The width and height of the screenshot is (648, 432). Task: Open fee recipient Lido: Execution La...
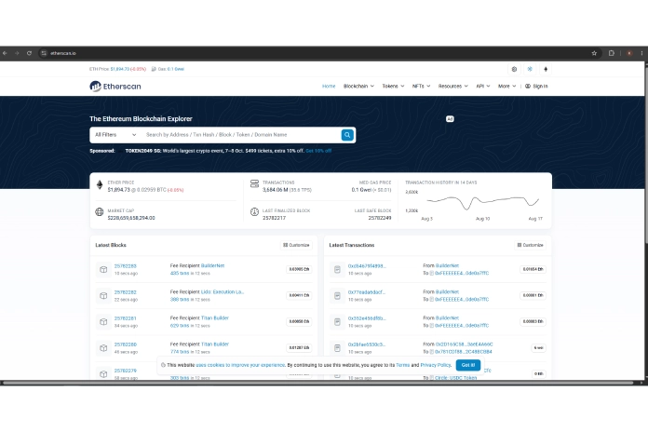tap(223, 291)
